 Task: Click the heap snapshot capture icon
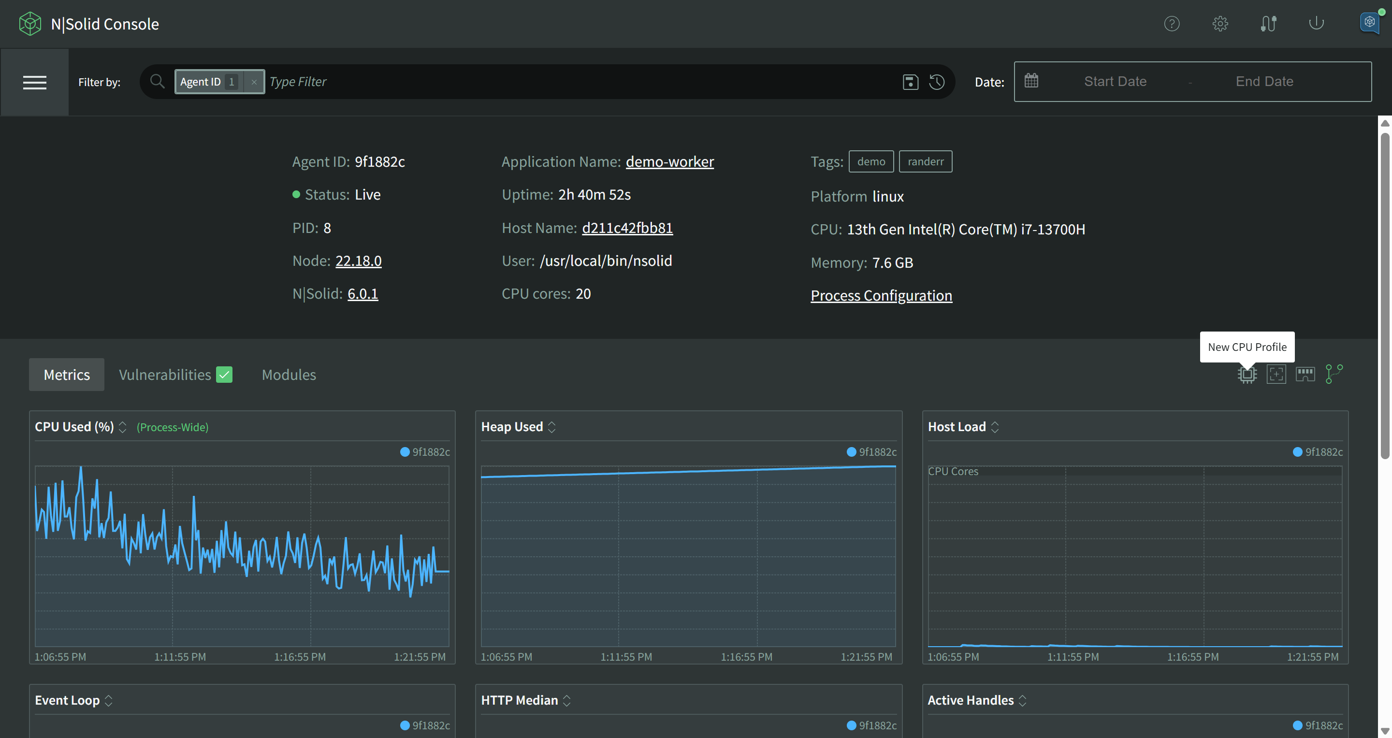point(1276,374)
